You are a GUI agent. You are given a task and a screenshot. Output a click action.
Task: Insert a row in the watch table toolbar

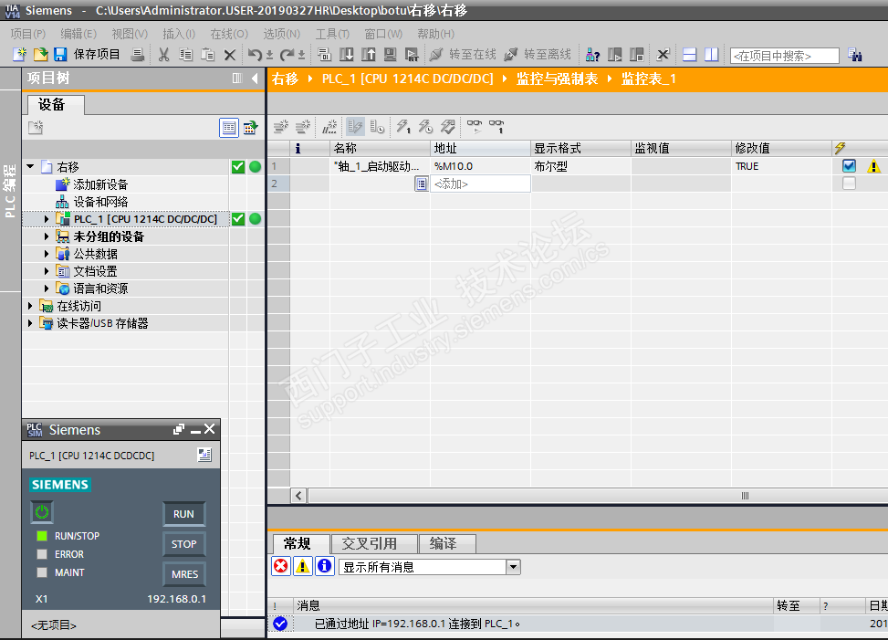click(280, 126)
